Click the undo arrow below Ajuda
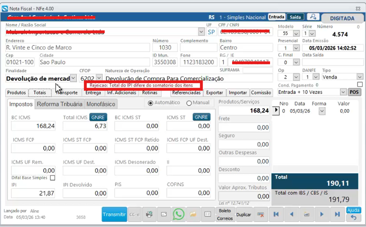Viewport: 366px width, 227px height. [x=353, y=218]
